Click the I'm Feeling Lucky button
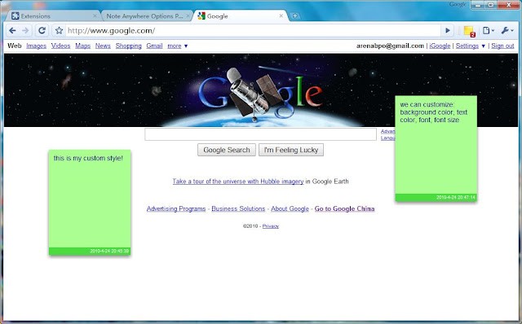 291,150
